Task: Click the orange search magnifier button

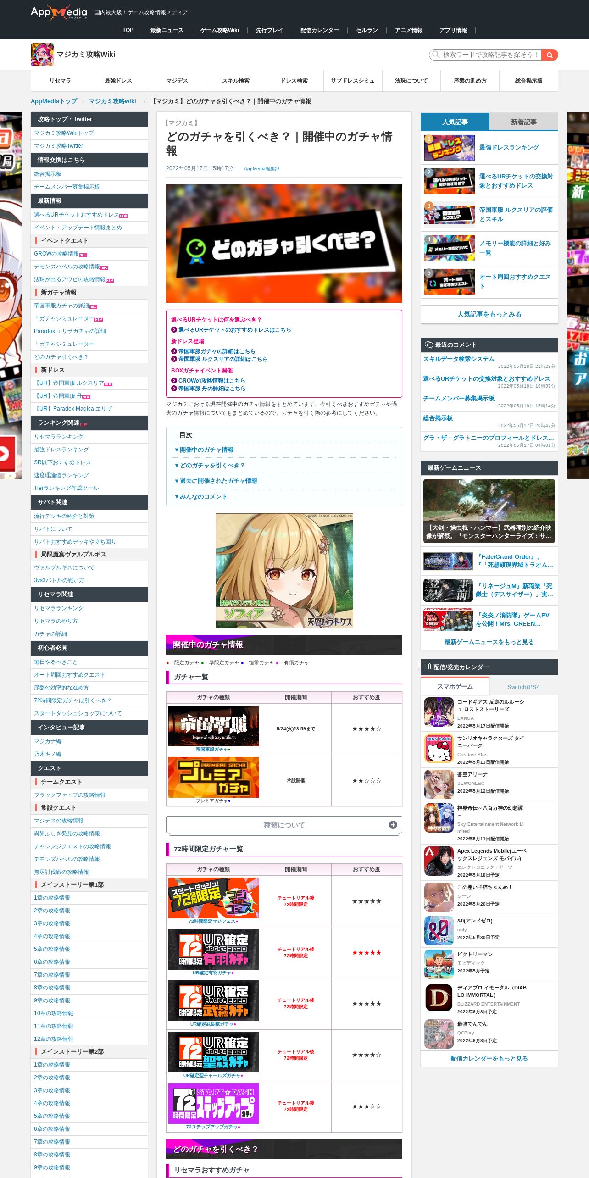Action: point(550,55)
